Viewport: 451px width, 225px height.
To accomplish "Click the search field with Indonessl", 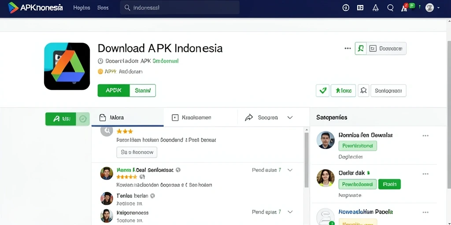I will 180,8.
